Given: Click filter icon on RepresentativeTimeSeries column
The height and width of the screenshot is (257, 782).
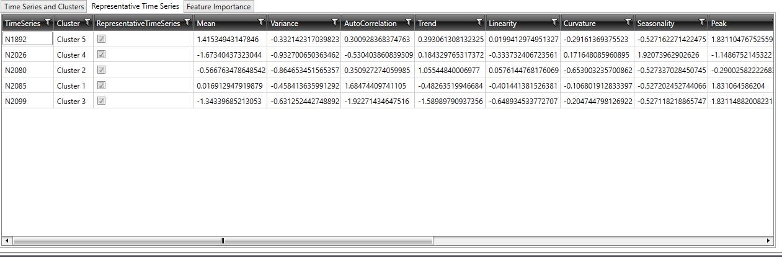Looking at the screenshot, I should [x=187, y=23].
